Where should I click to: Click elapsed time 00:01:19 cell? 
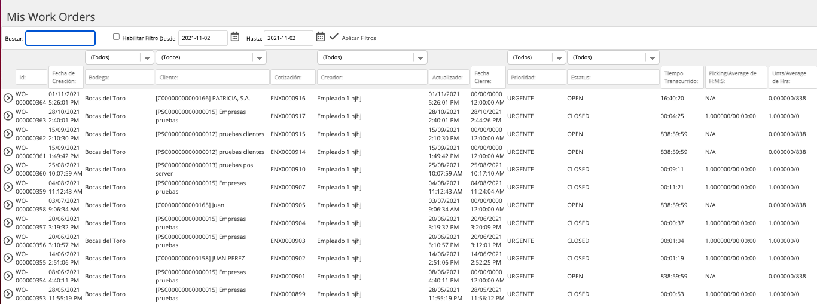pos(673,258)
